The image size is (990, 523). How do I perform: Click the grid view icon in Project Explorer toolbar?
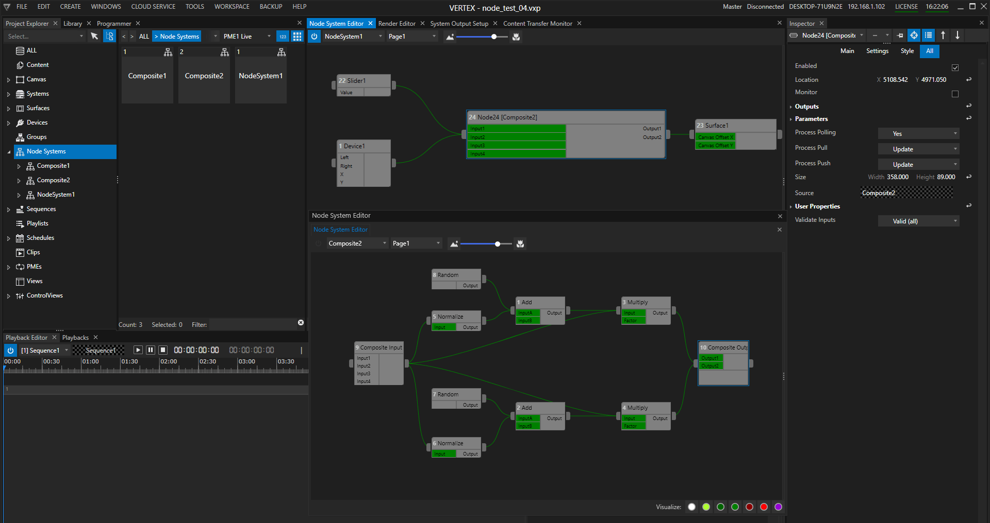(297, 36)
